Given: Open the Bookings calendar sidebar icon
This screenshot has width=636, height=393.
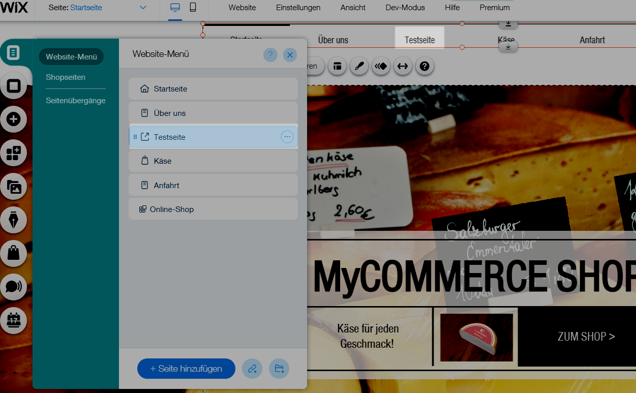Looking at the screenshot, I should [14, 320].
